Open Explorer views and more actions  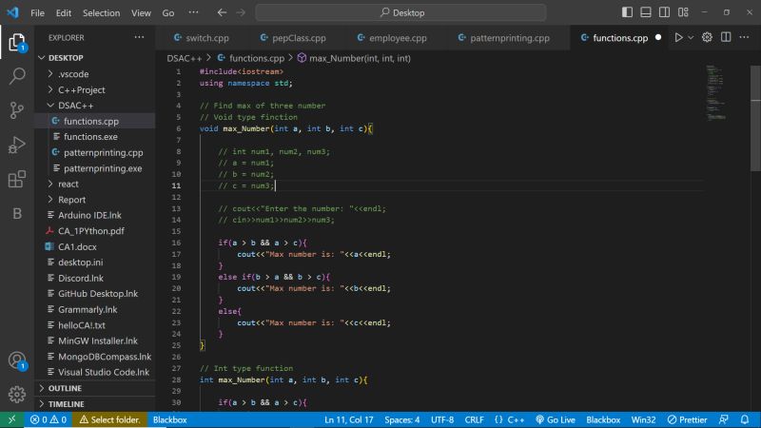click(x=139, y=37)
